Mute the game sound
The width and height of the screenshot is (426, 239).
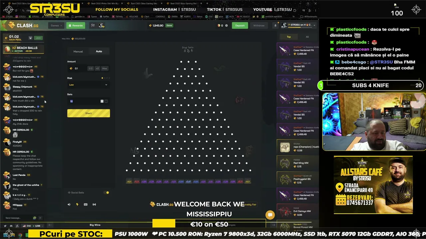point(69,204)
